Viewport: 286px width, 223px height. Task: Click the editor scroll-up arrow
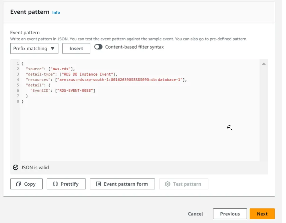pyautogui.click(x=264, y=64)
